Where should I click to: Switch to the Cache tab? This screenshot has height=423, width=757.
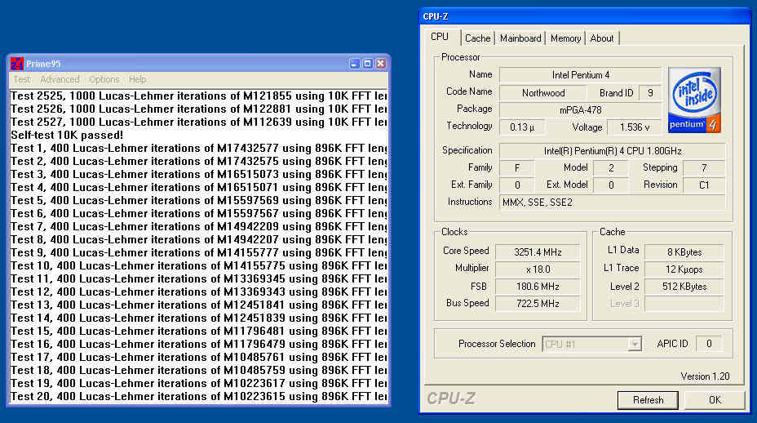[477, 38]
